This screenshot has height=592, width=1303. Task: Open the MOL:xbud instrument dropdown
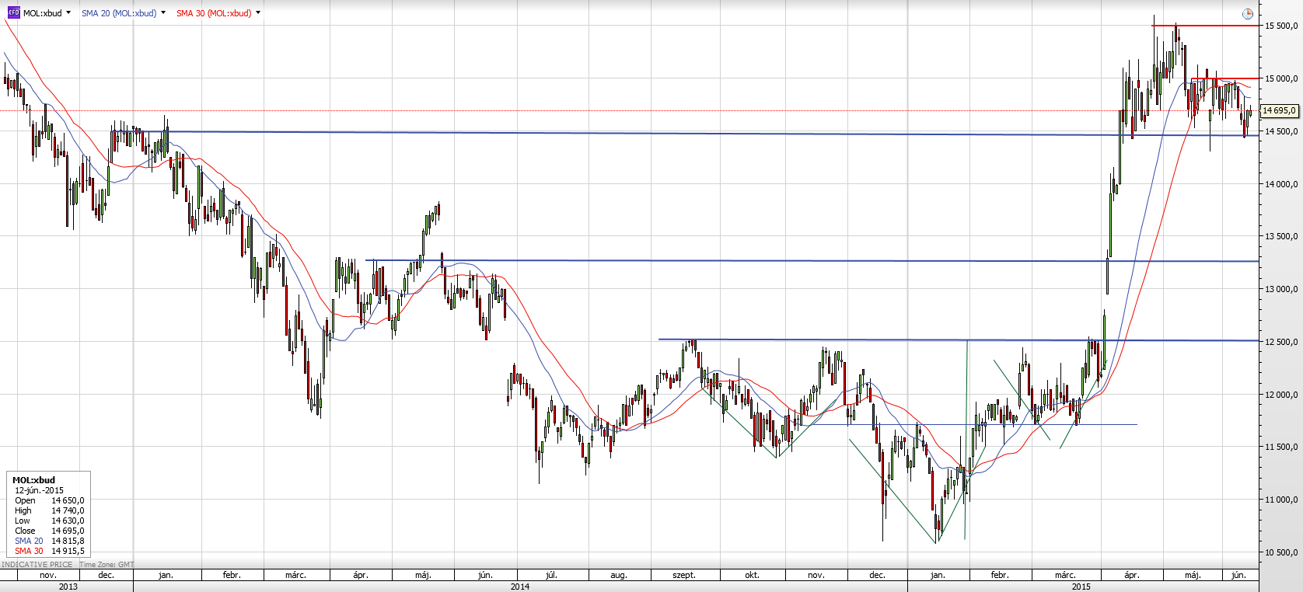(x=68, y=13)
